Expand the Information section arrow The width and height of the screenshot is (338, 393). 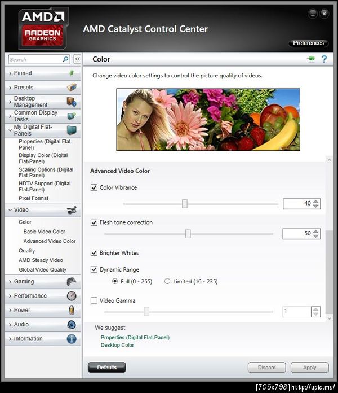point(10,339)
